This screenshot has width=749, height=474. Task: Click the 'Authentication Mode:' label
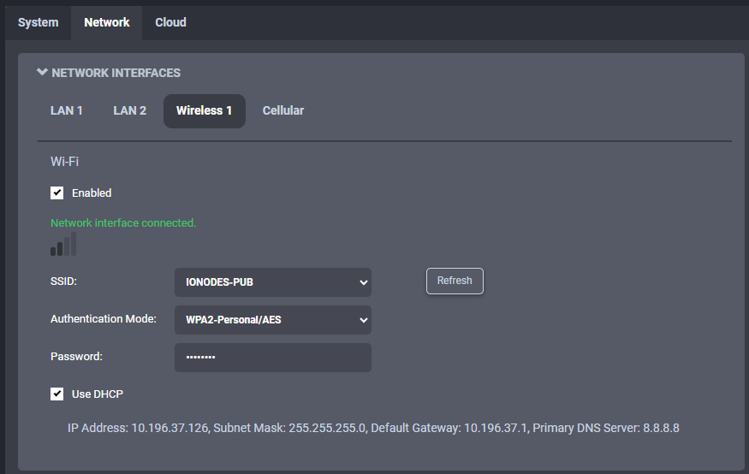(x=104, y=319)
